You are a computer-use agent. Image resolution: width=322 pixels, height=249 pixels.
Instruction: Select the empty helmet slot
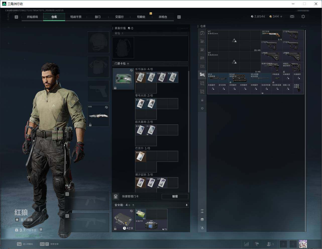tap(98, 42)
